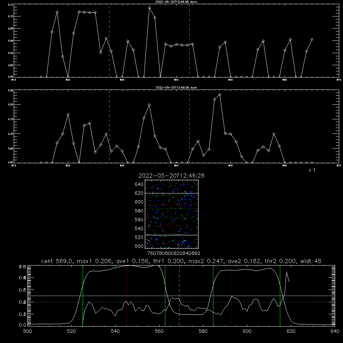Click the 'ave2 0.182' readout
This screenshot has height=343, width=343.
[x=244, y=261]
